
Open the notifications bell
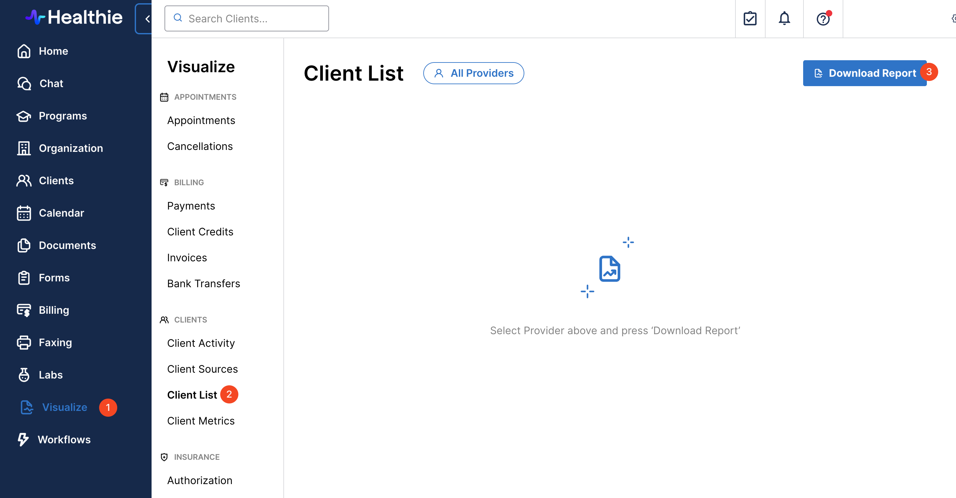pyautogui.click(x=784, y=18)
